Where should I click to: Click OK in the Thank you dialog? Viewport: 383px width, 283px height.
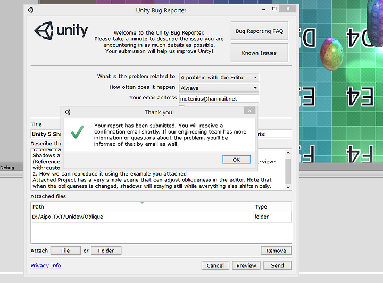click(236, 160)
